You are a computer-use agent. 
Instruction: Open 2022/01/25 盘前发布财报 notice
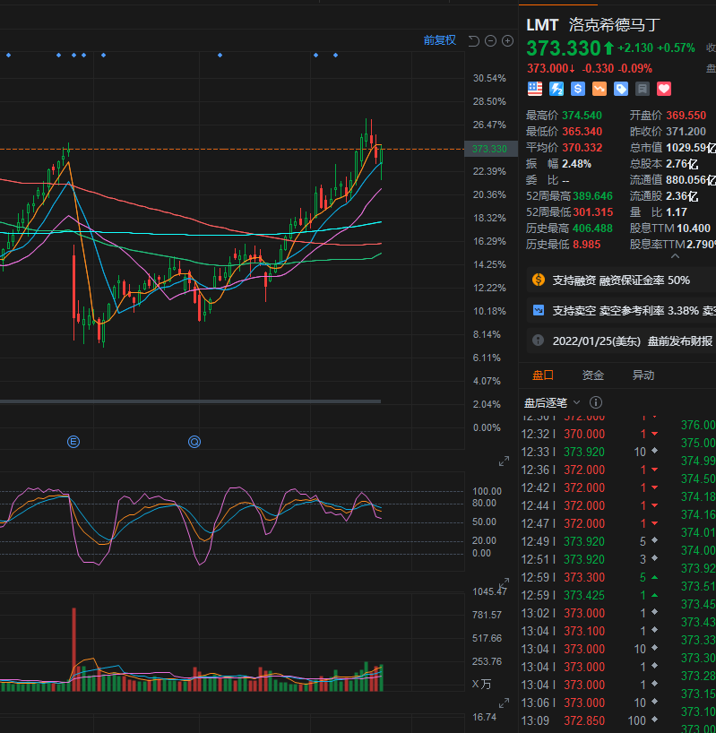pyautogui.click(x=621, y=341)
